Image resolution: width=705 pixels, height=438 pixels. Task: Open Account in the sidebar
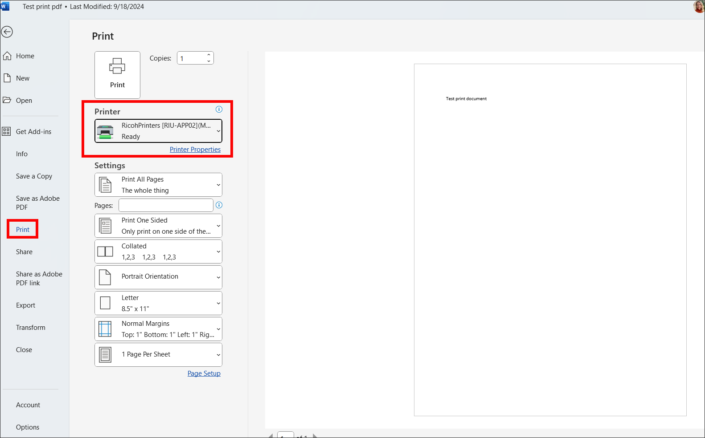click(x=28, y=405)
